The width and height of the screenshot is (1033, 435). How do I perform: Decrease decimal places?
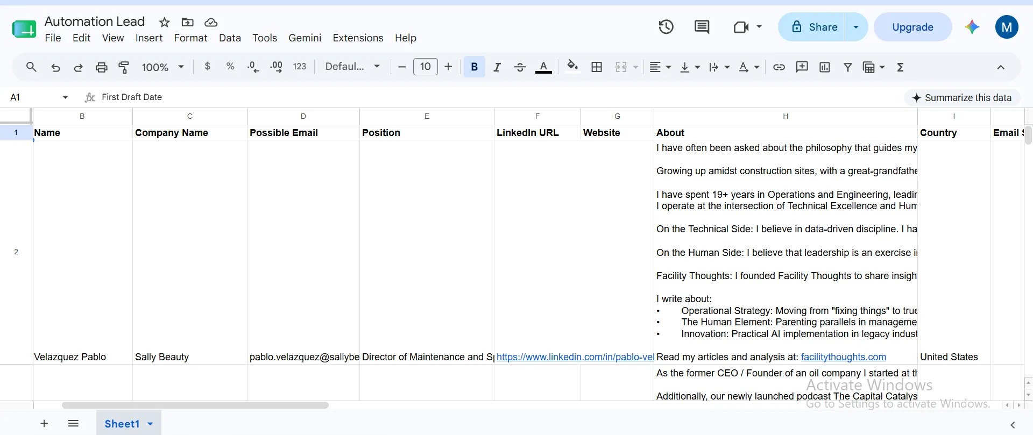pos(253,67)
